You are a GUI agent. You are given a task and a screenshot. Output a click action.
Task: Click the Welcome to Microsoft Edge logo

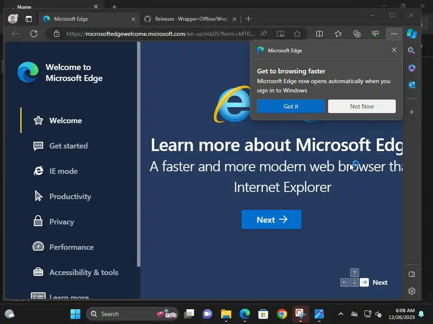[28, 72]
